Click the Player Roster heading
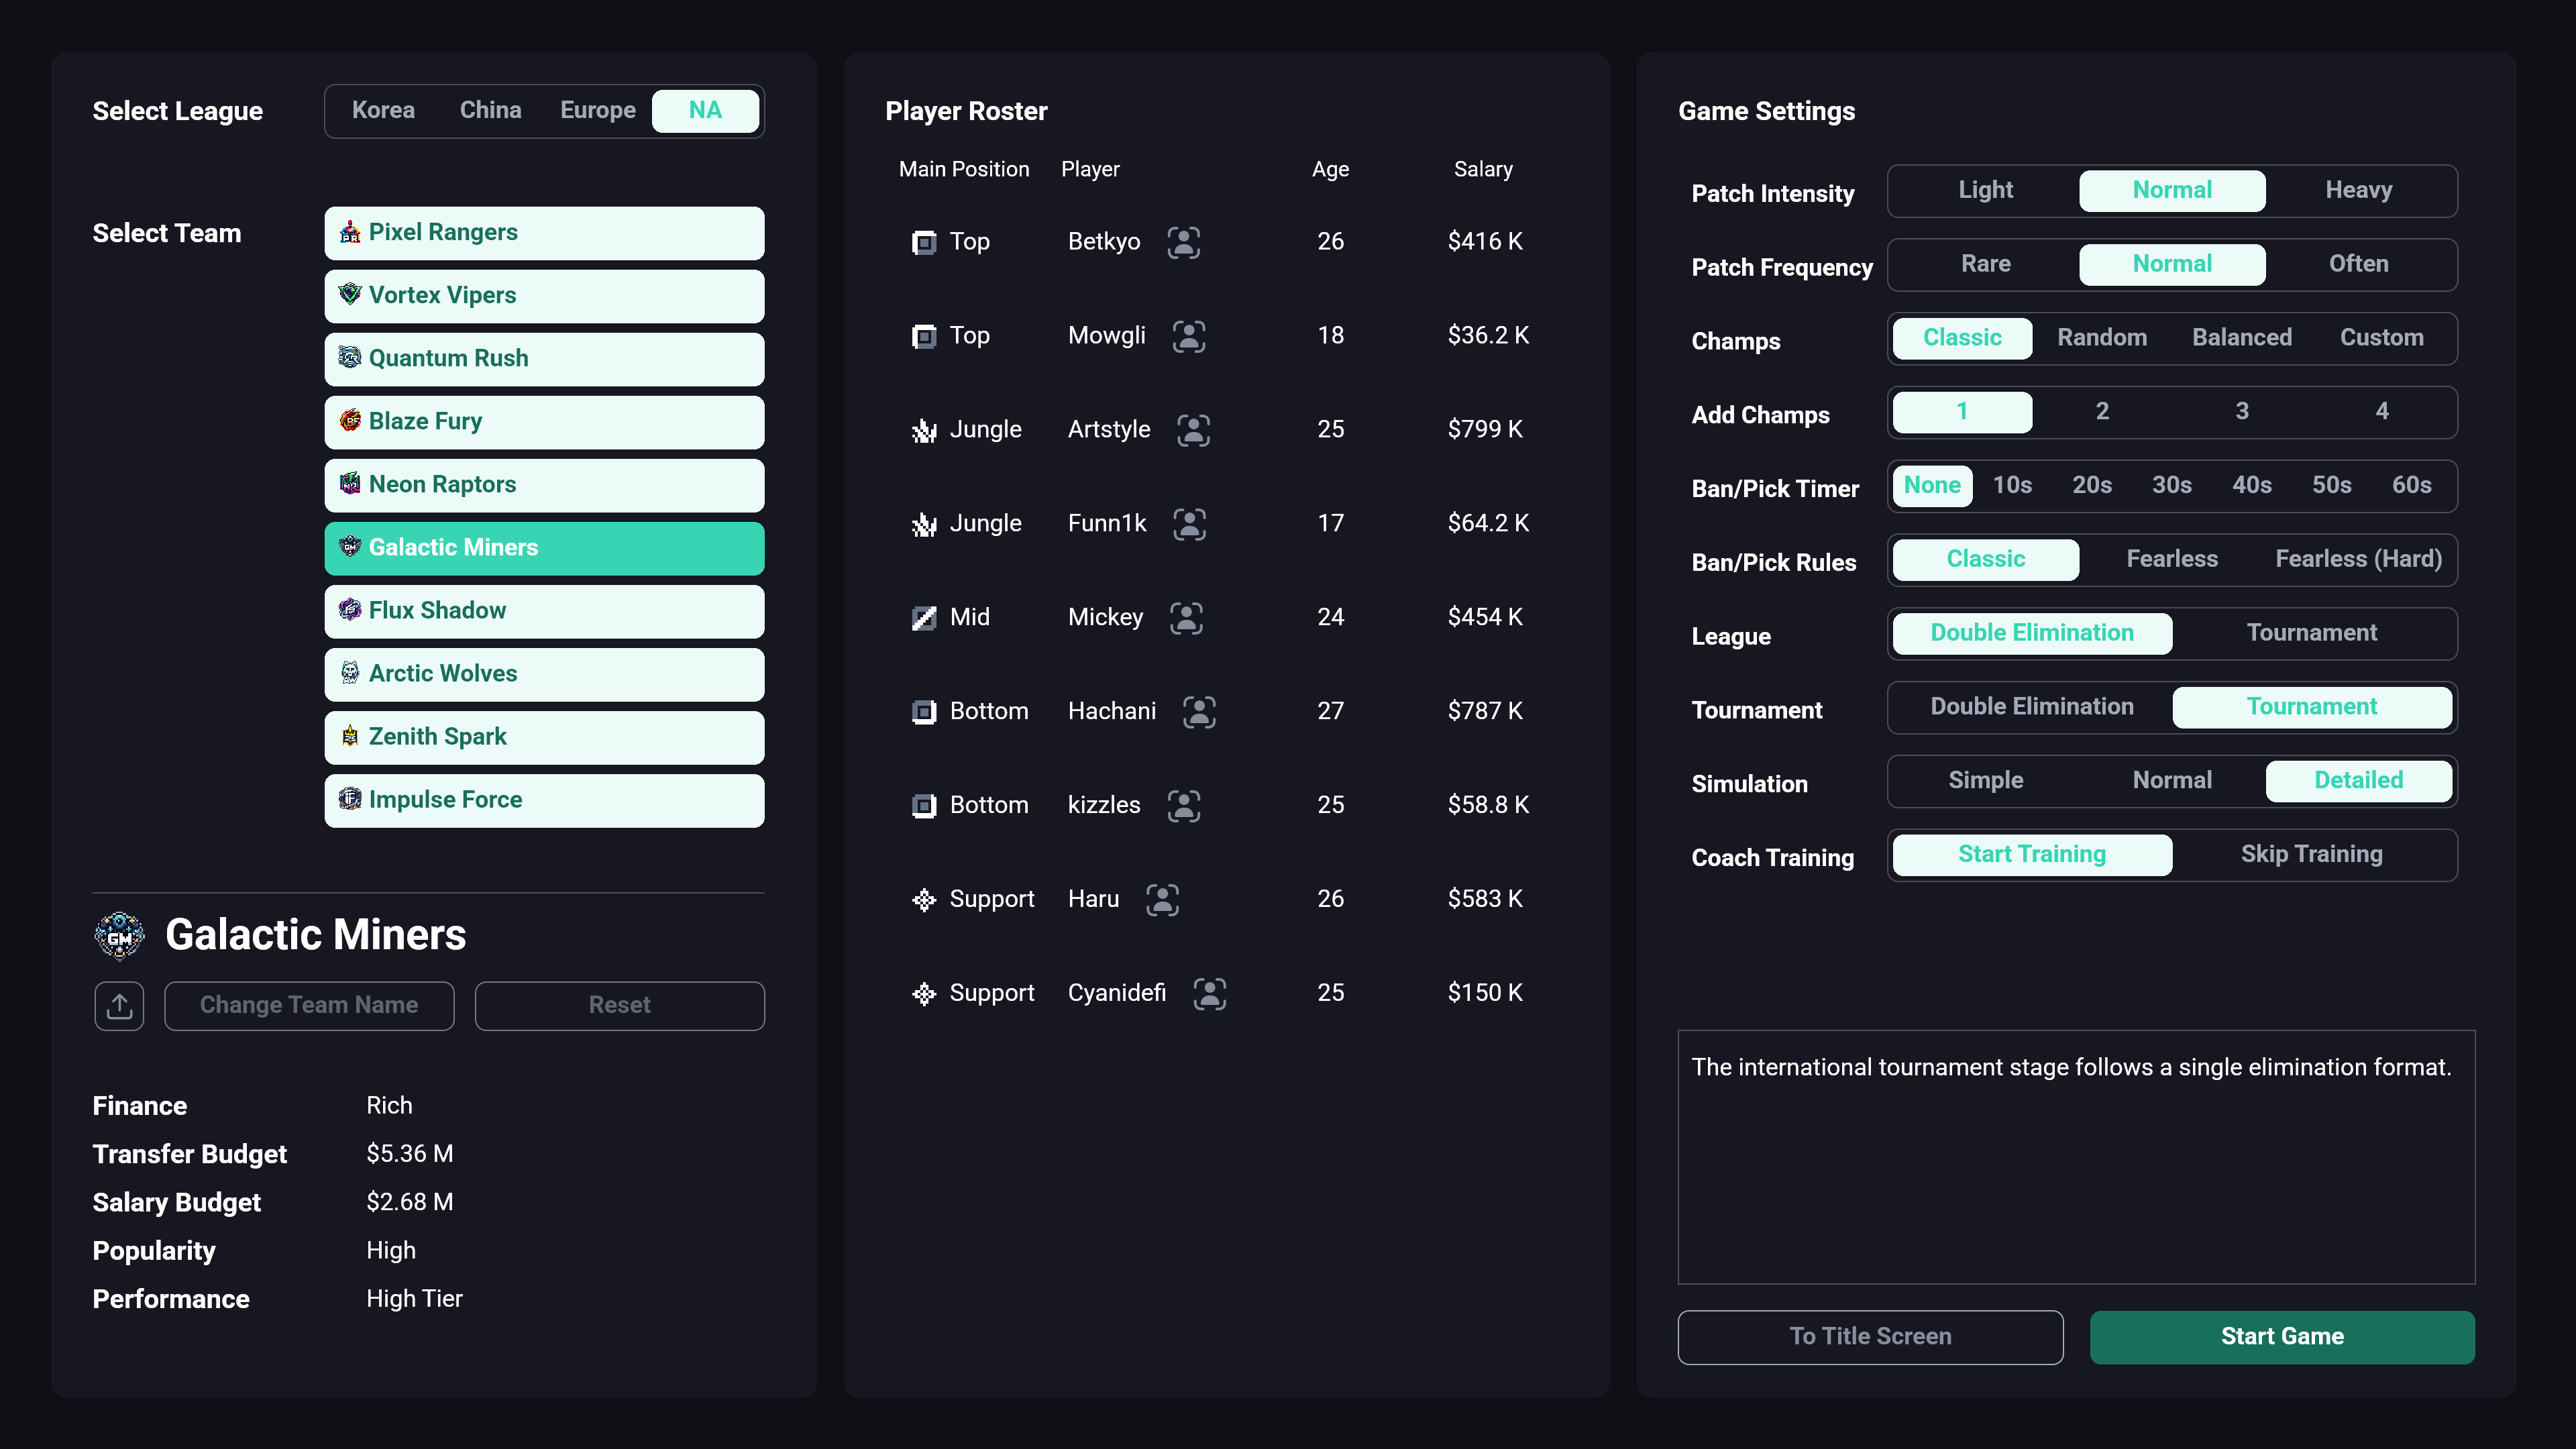 966,111
